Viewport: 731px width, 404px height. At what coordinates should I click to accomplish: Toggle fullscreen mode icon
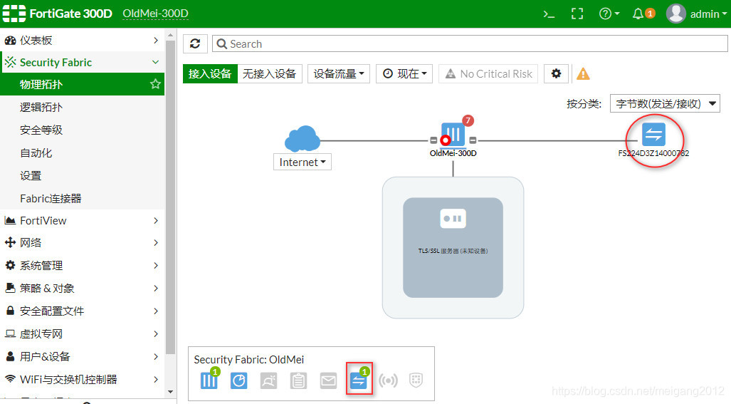click(577, 14)
